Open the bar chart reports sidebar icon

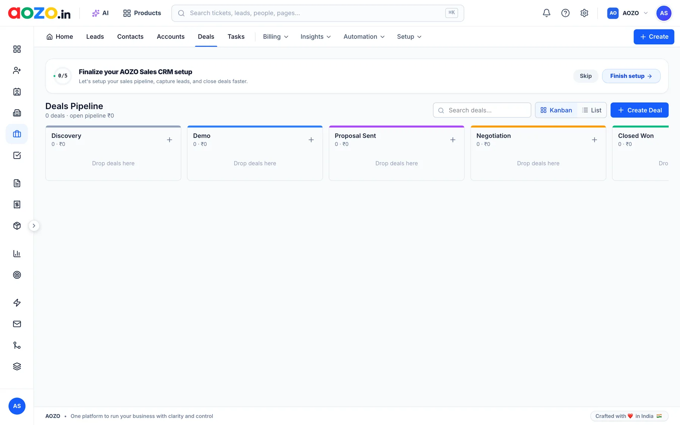(x=17, y=253)
